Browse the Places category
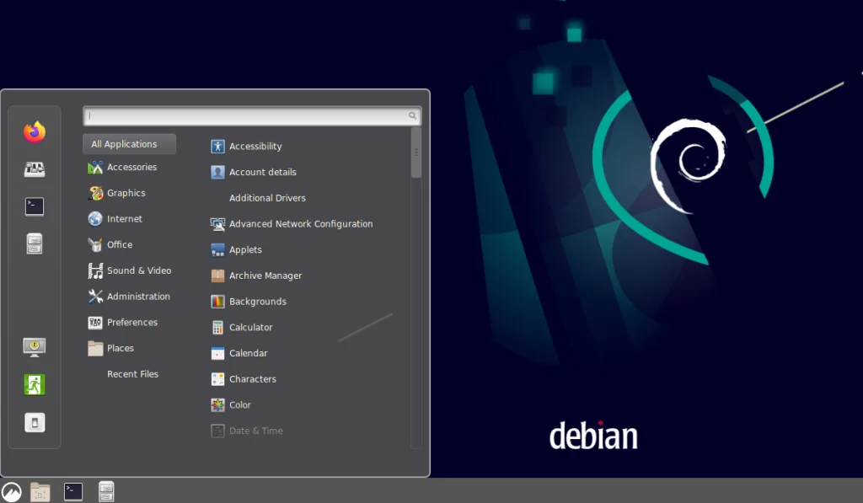Viewport: 863px width, 503px height. pyautogui.click(x=121, y=347)
